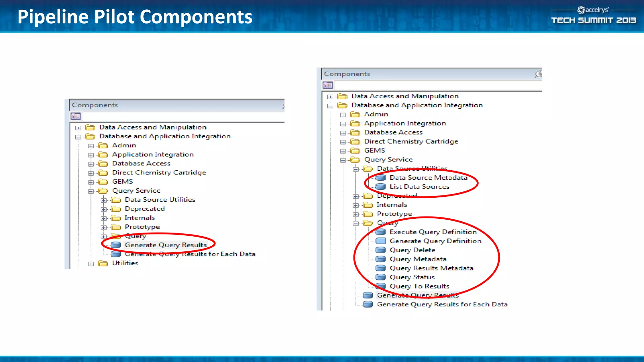644x362 pixels.
Task: Select List Data Sources component icon
Action: click(x=380, y=187)
